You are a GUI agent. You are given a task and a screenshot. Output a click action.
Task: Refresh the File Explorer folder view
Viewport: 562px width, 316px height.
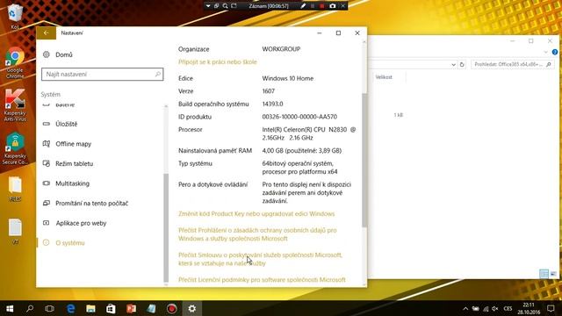(x=462, y=64)
